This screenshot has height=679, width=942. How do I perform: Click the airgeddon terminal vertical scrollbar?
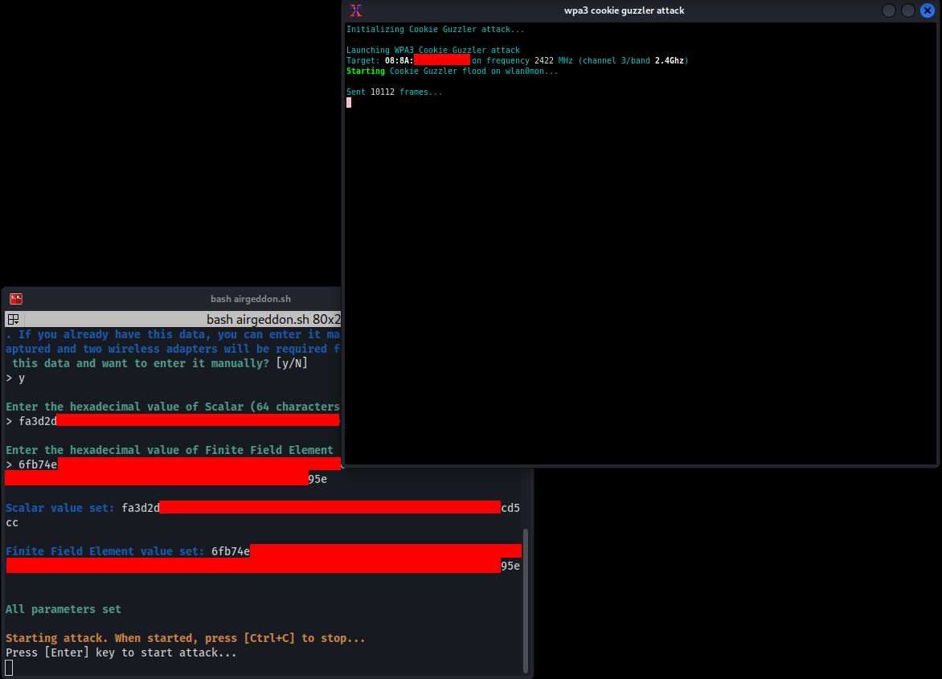point(526,600)
